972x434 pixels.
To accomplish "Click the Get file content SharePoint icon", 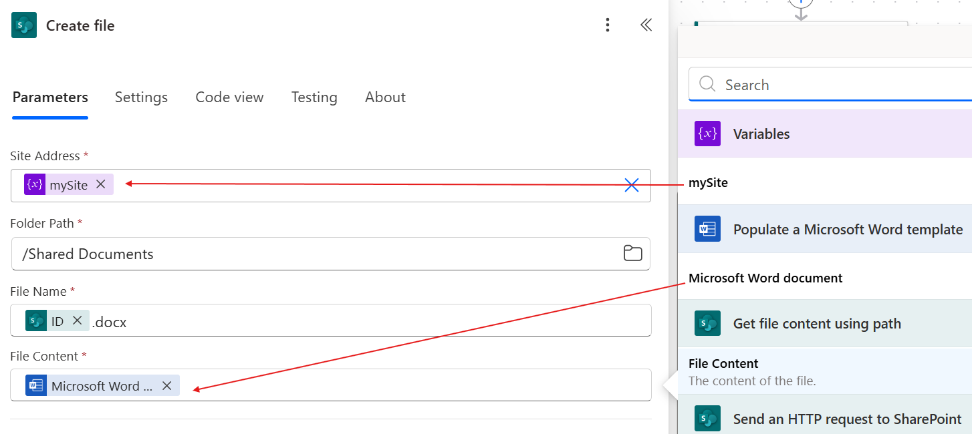I will (707, 324).
